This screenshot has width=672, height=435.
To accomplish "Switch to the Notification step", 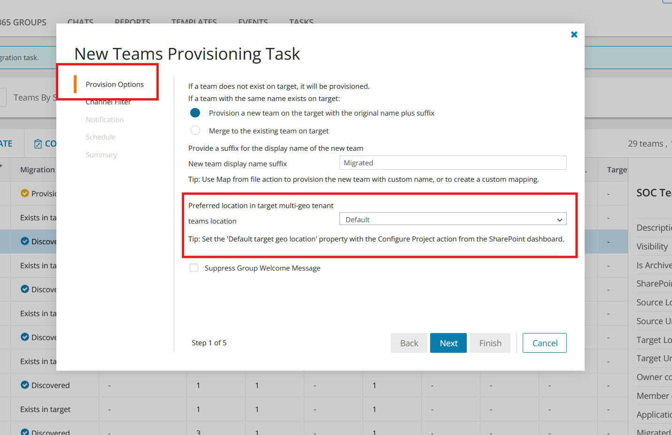I will point(105,119).
